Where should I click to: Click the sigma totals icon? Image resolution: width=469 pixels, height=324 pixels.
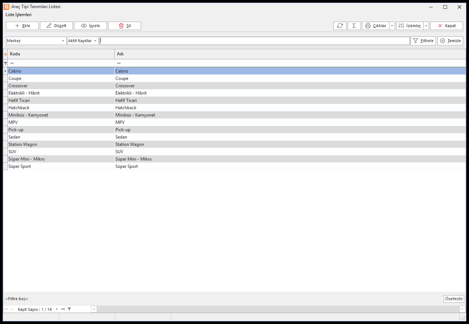click(354, 26)
